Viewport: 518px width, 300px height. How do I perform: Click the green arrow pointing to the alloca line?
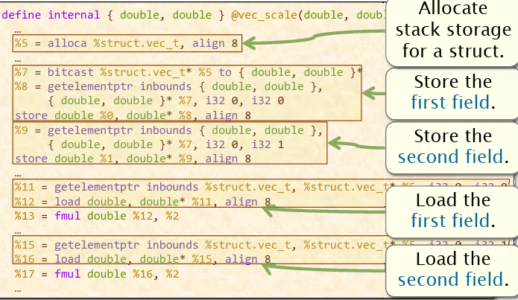[x=313, y=42]
